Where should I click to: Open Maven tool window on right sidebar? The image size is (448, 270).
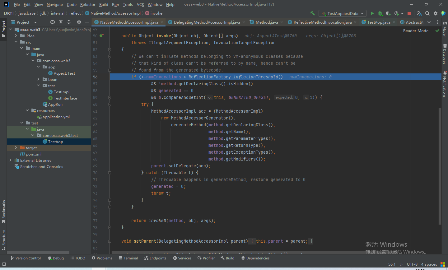point(445,29)
